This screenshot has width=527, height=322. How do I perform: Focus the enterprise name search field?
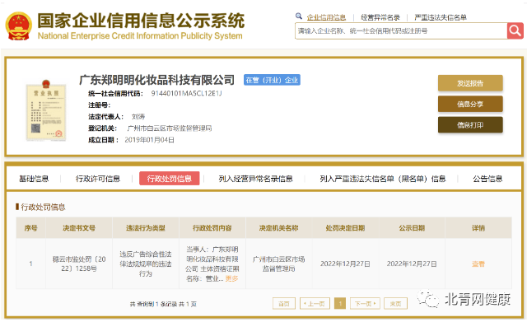point(401,31)
